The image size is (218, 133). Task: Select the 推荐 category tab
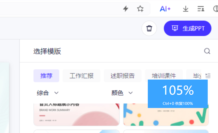[x=46, y=76]
